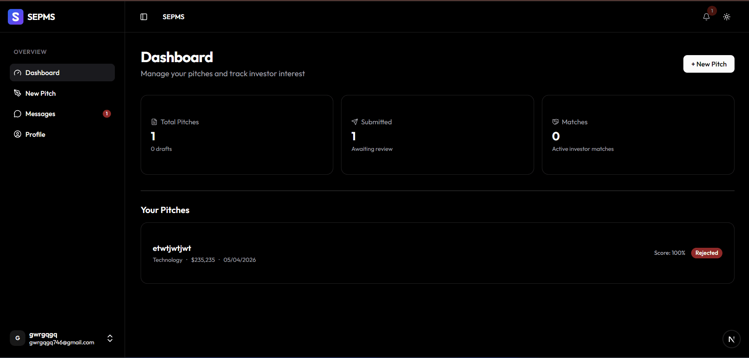Open the round N dev tools button
Viewport: 749px width, 358px height.
pyautogui.click(x=731, y=339)
